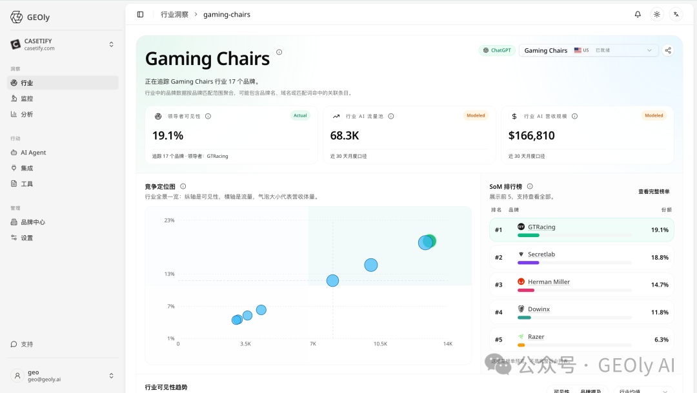Click the Actual badge on visibility card
Image resolution: width=697 pixels, height=393 pixels.
pyautogui.click(x=300, y=115)
